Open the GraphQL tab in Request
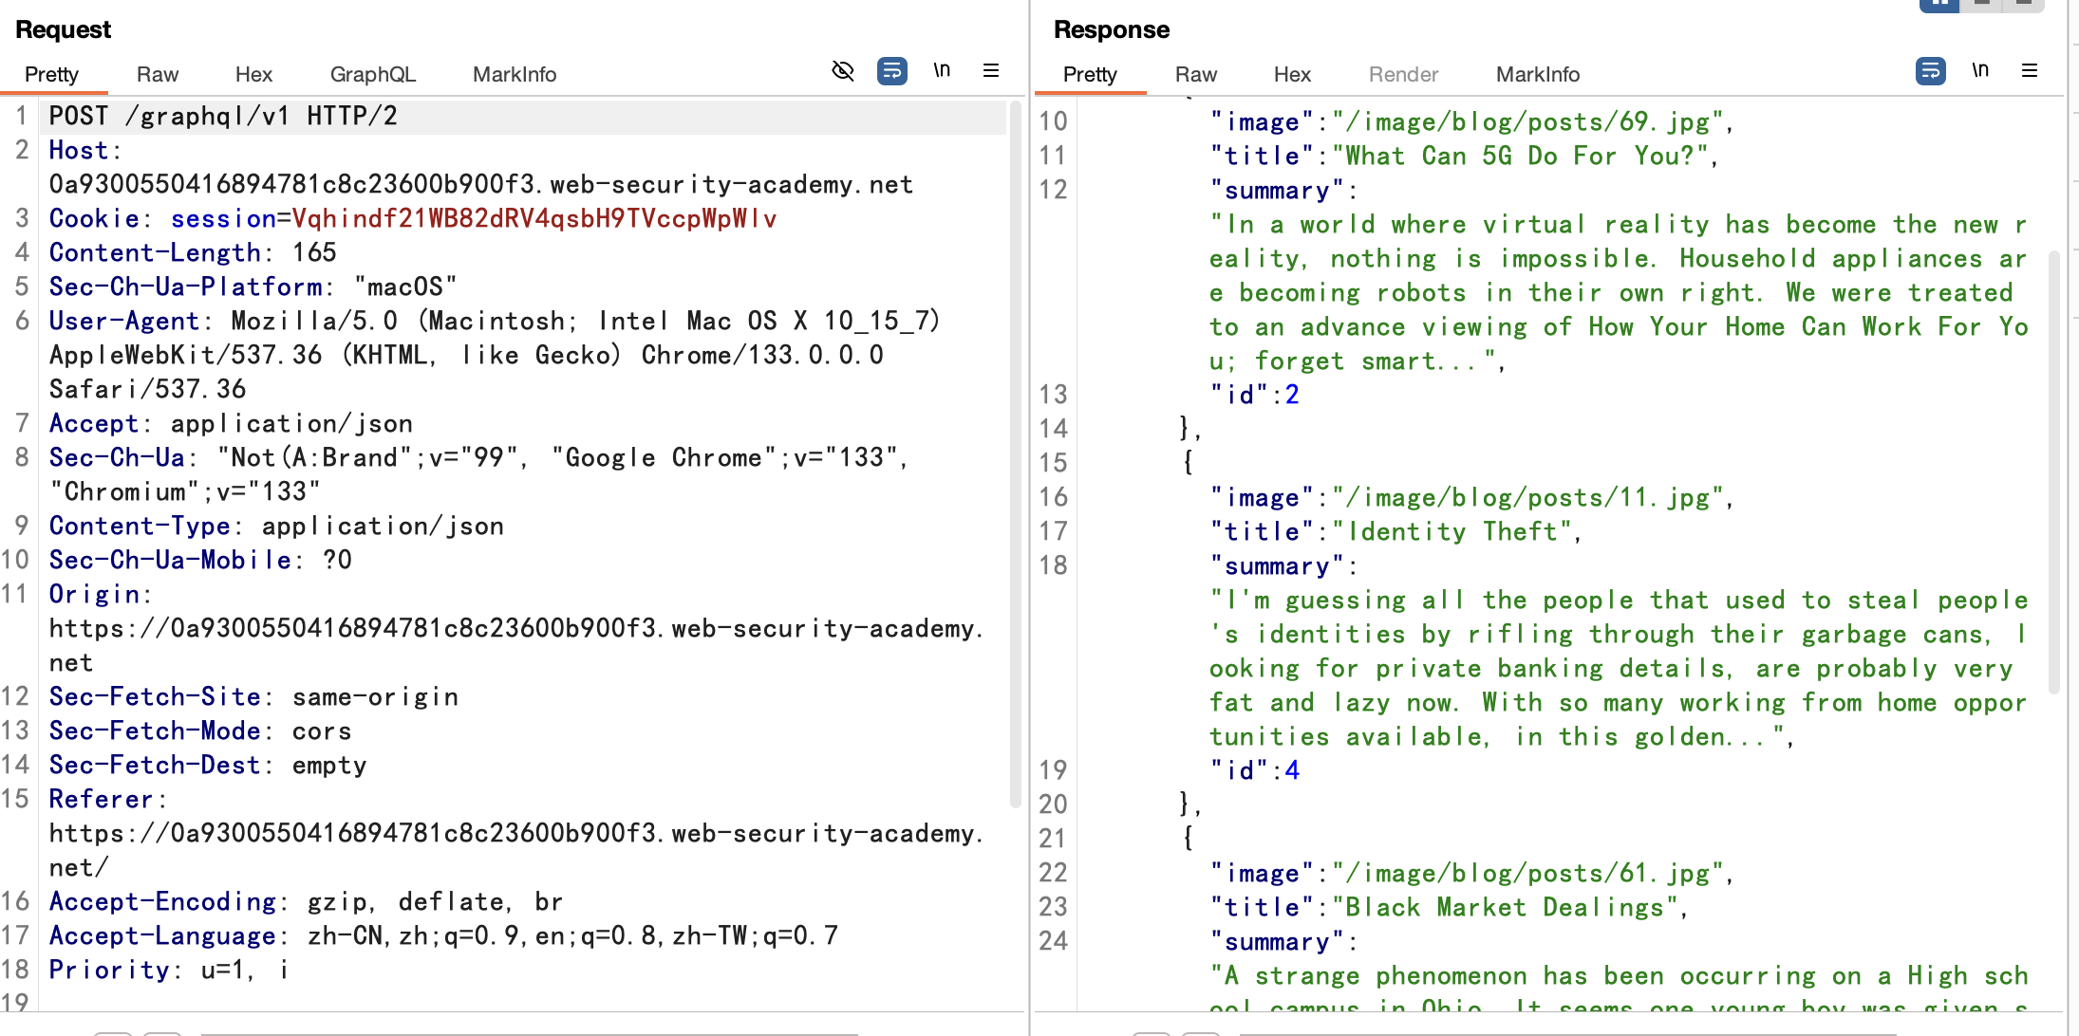This screenshot has width=2079, height=1036. (372, 74)
